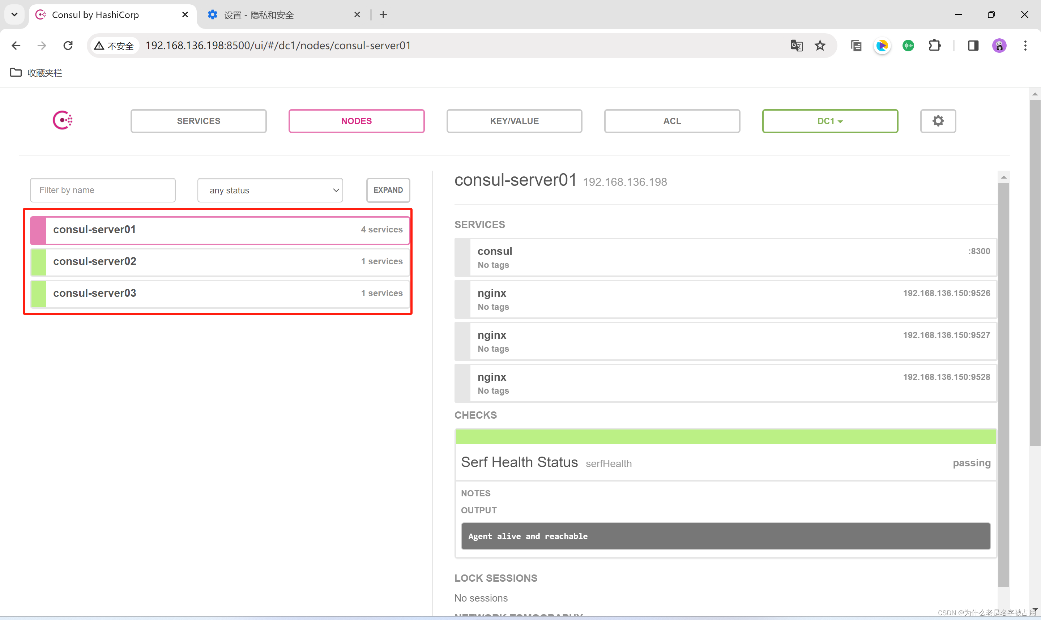This screenshot has width=1041, height=620.
Task: Open nginx service at 192.168.136.150:9528
Action: [726, 383]
